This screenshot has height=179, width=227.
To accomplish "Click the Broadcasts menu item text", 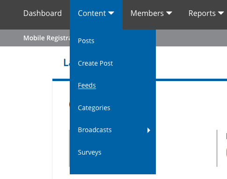I will click(95, 130).
